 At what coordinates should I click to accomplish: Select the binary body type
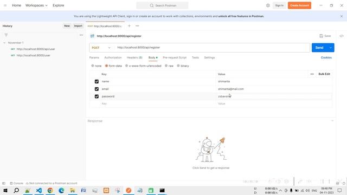click(x=183, y=66)
